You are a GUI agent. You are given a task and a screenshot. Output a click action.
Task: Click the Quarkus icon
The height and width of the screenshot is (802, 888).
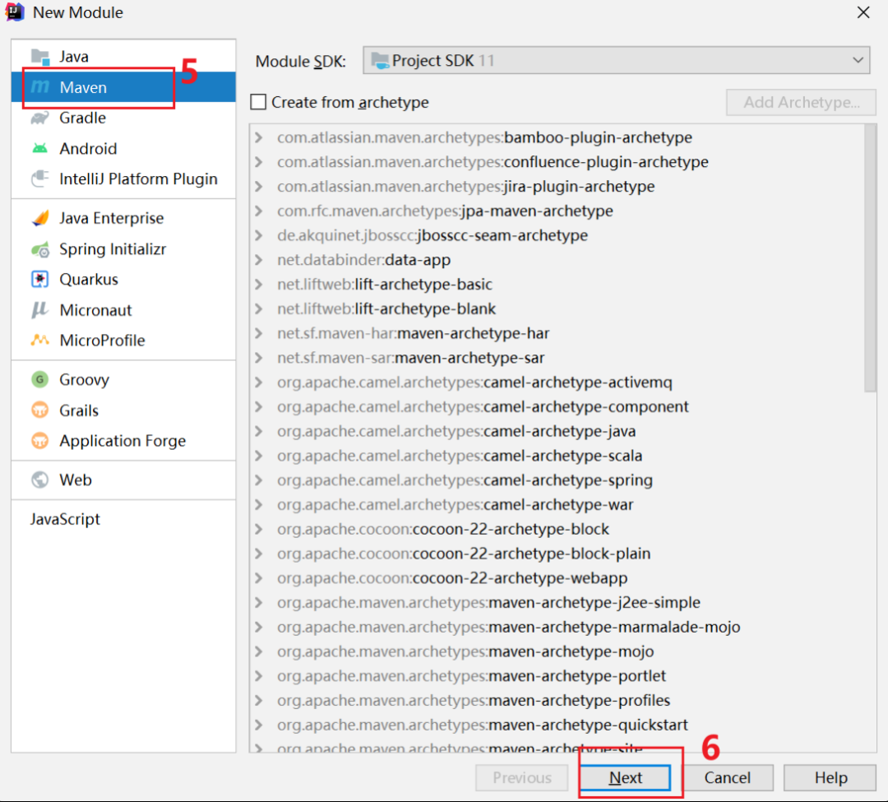point(40,279)
